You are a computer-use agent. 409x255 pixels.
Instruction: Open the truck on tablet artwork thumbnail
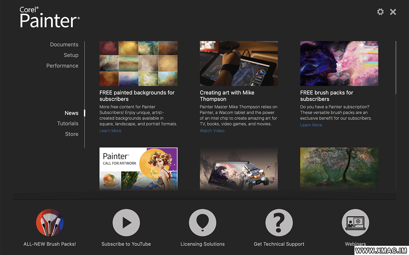239,169
